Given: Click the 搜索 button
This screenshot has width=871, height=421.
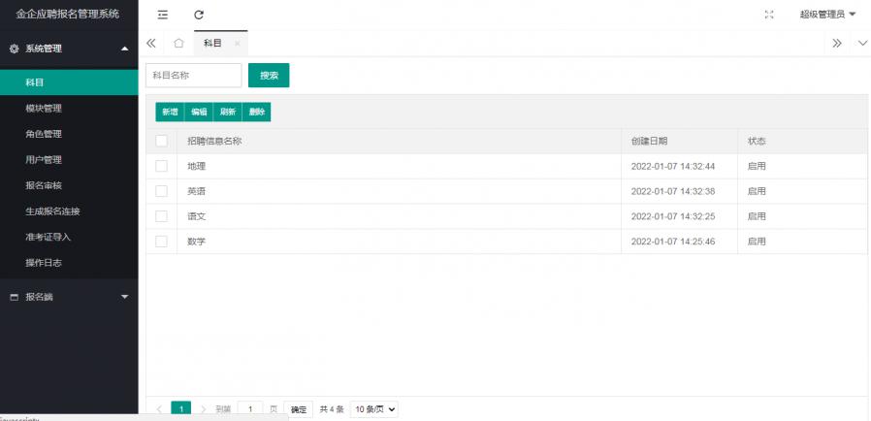Looking at the screenshot, I should click(x=269, y=76).
